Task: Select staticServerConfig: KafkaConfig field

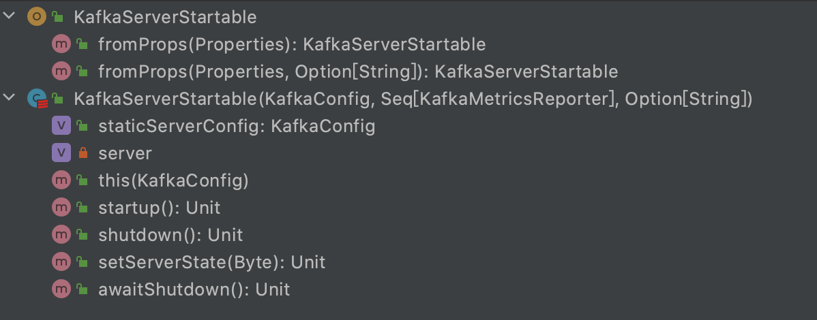Action: click(x=237, y=125)
